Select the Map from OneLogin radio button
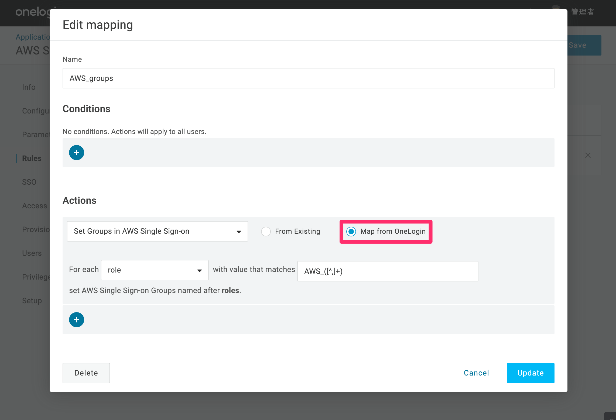The image size is (616, 420). click(x=351, y=231)
